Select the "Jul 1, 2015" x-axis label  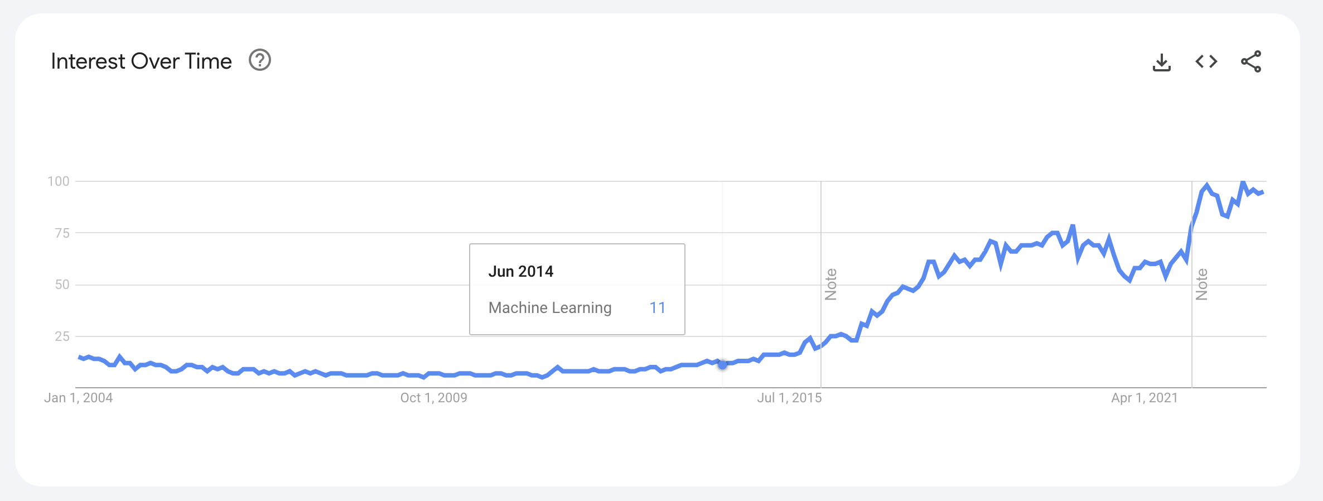789,398
